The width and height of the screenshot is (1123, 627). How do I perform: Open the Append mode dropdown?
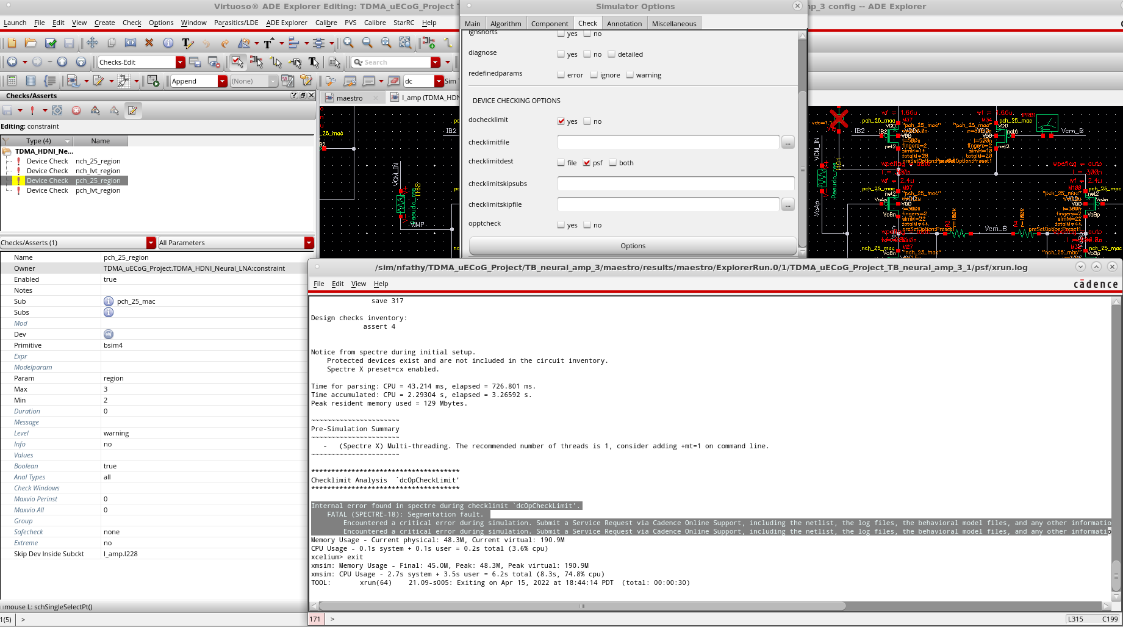point(223,81)
